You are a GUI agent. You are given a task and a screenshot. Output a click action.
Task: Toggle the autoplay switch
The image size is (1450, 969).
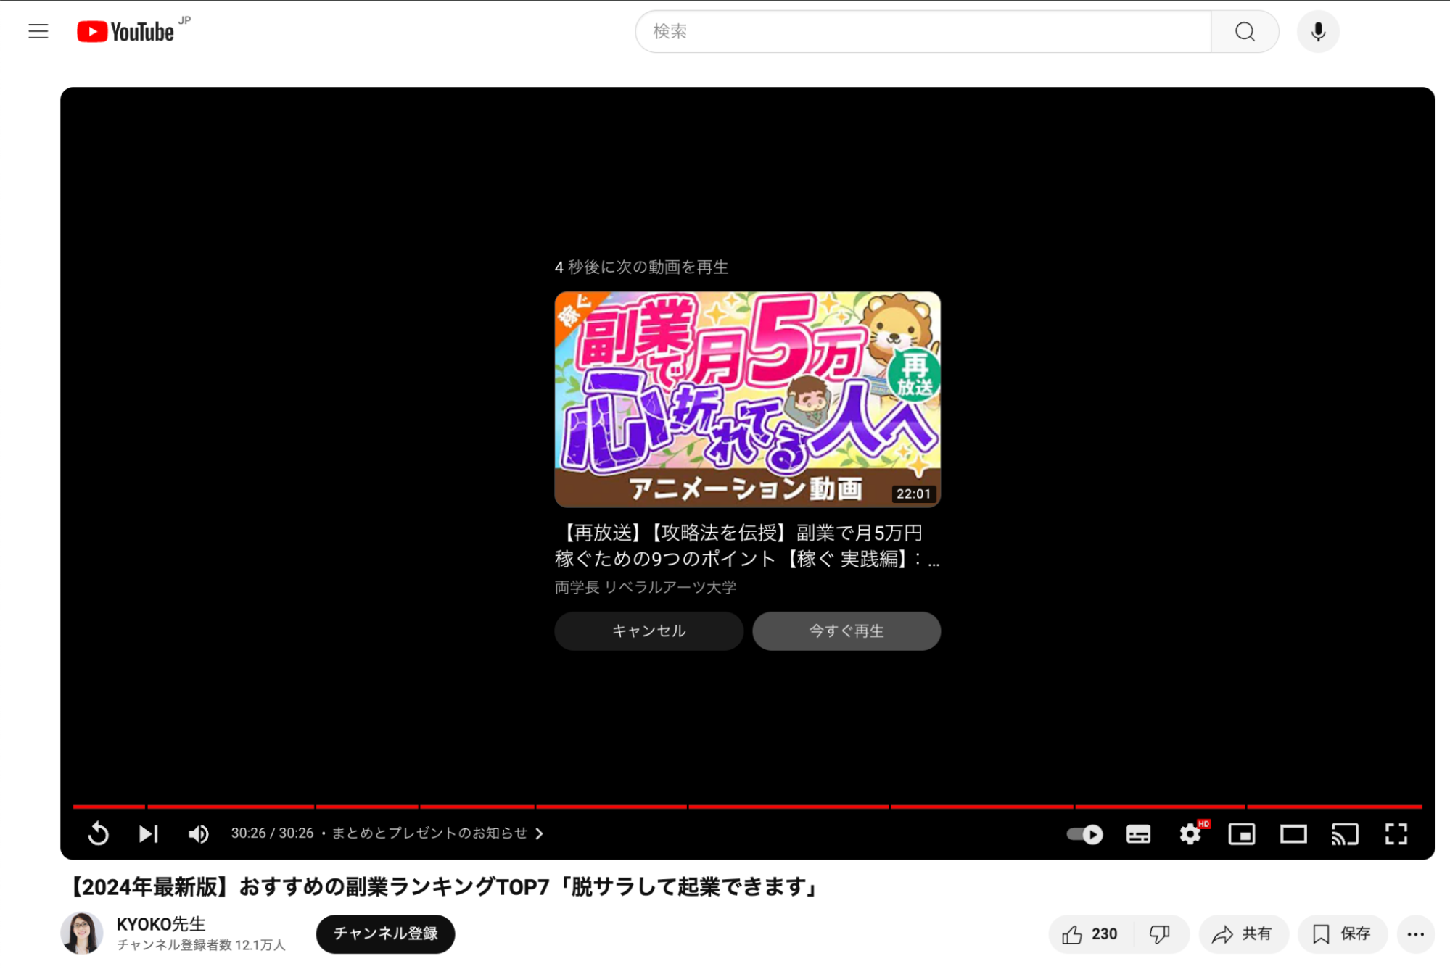pos(1084,833)
